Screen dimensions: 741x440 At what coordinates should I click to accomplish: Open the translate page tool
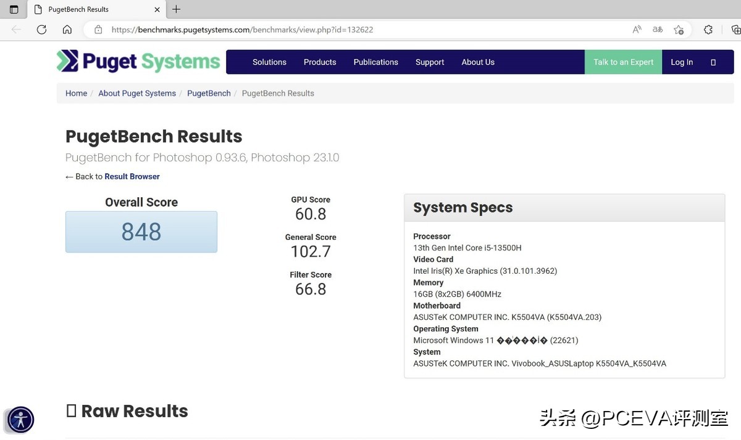click(x=657, y=29)
